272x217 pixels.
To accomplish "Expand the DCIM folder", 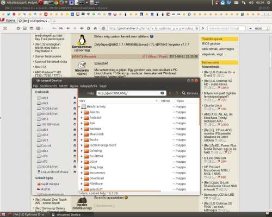I will tap(82, 162).
